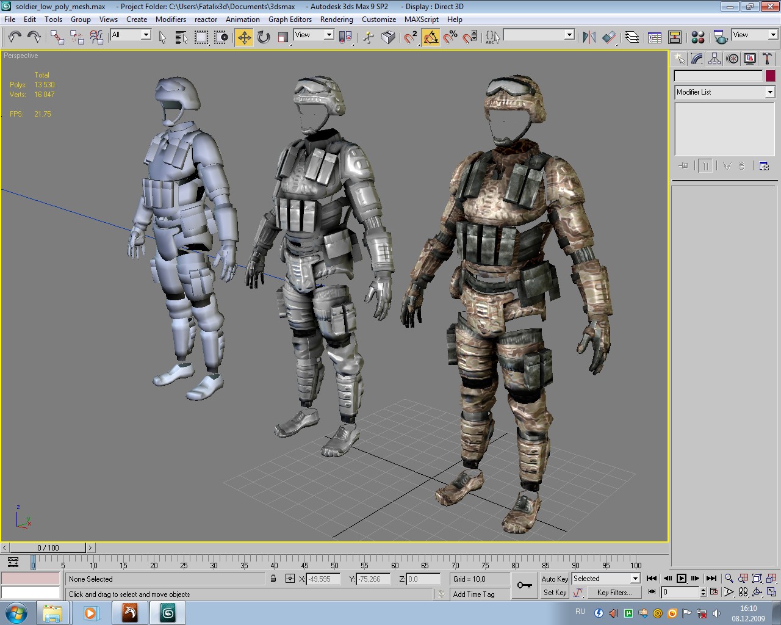The height and width of the screenshot is (625, 781).
Task: Toggle Auto Key animation mode
Action: tap(554, 579)
